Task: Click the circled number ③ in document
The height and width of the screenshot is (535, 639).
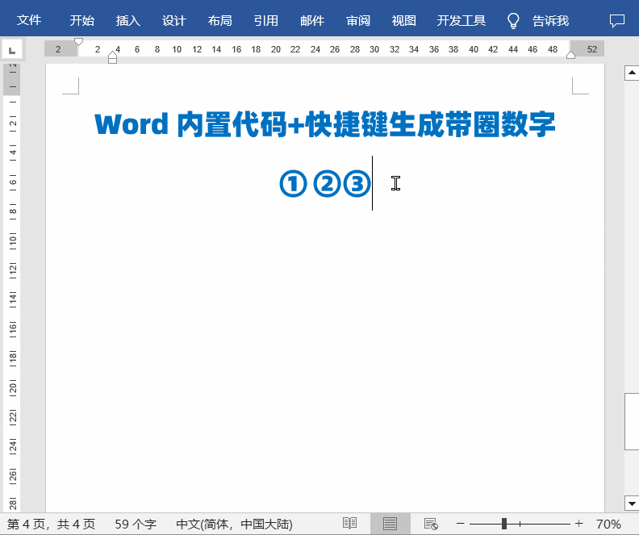Action: tap(357, 183)
